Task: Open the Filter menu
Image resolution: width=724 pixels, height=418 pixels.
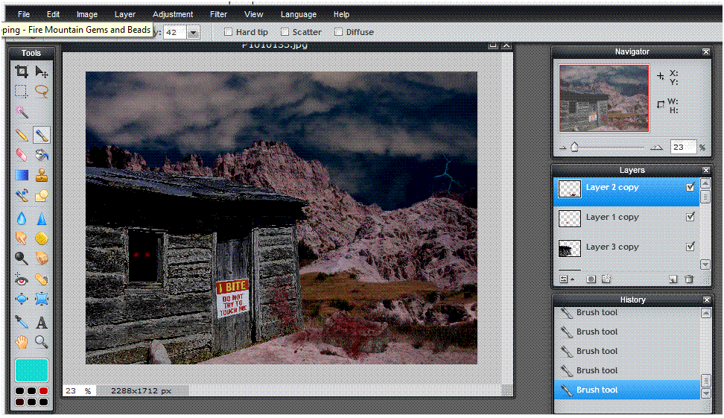Action: (218, 14)
